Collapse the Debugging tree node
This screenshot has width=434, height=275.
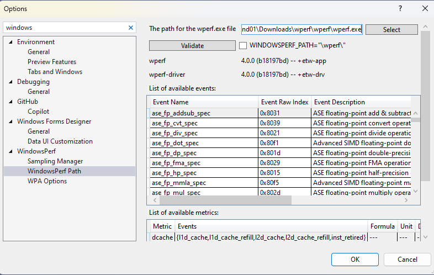(x=11, y=82)
